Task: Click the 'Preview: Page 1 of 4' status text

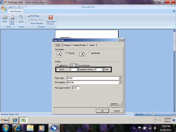Action: (x=10, y=114)
